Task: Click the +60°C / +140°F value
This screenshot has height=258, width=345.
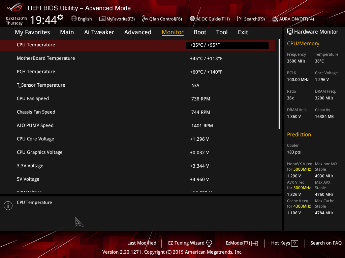Action: coord(206,72)
